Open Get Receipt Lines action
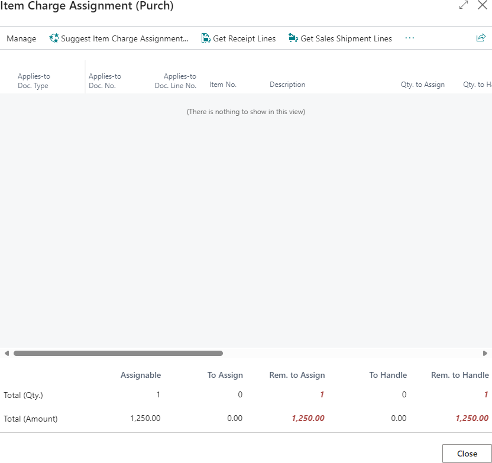This screenshot has height=463, width=492. pyautogui.click(x=244, y=38)
